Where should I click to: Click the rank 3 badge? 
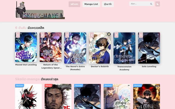coord(67,35)
